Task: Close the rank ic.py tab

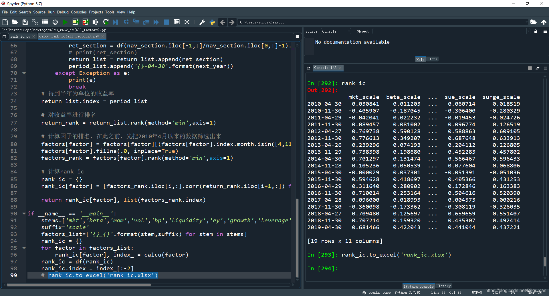Action: pos(34,37)
